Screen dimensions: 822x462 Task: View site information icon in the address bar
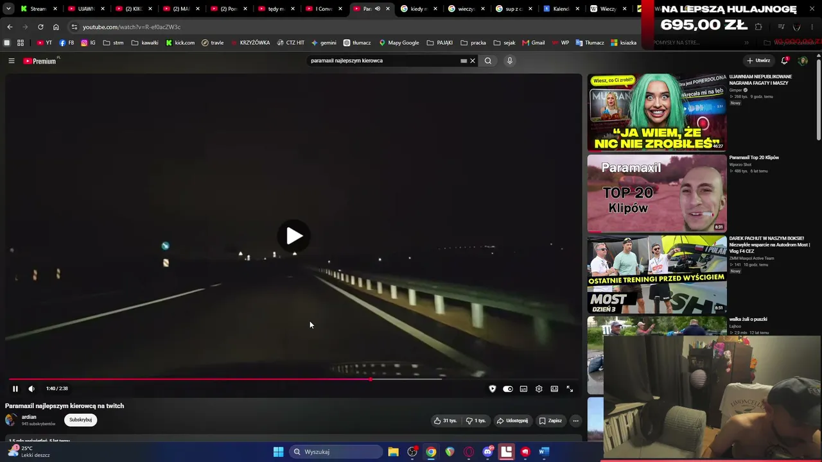click(x=74, y=27)
